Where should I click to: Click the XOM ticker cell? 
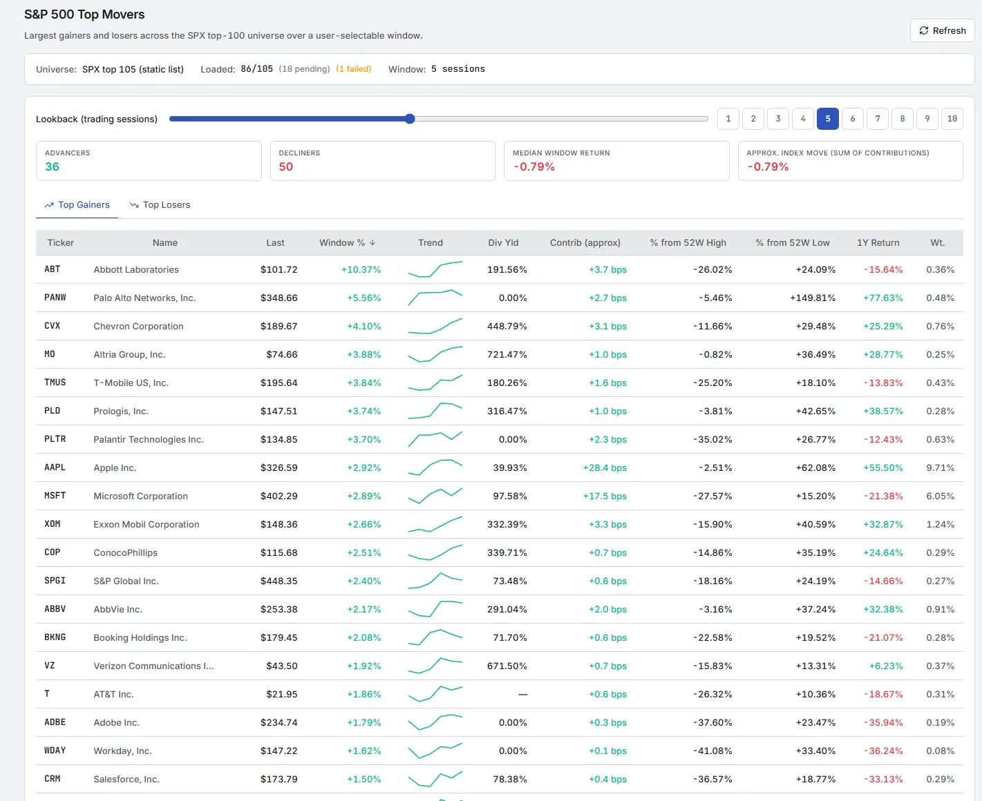pos(53,524)
